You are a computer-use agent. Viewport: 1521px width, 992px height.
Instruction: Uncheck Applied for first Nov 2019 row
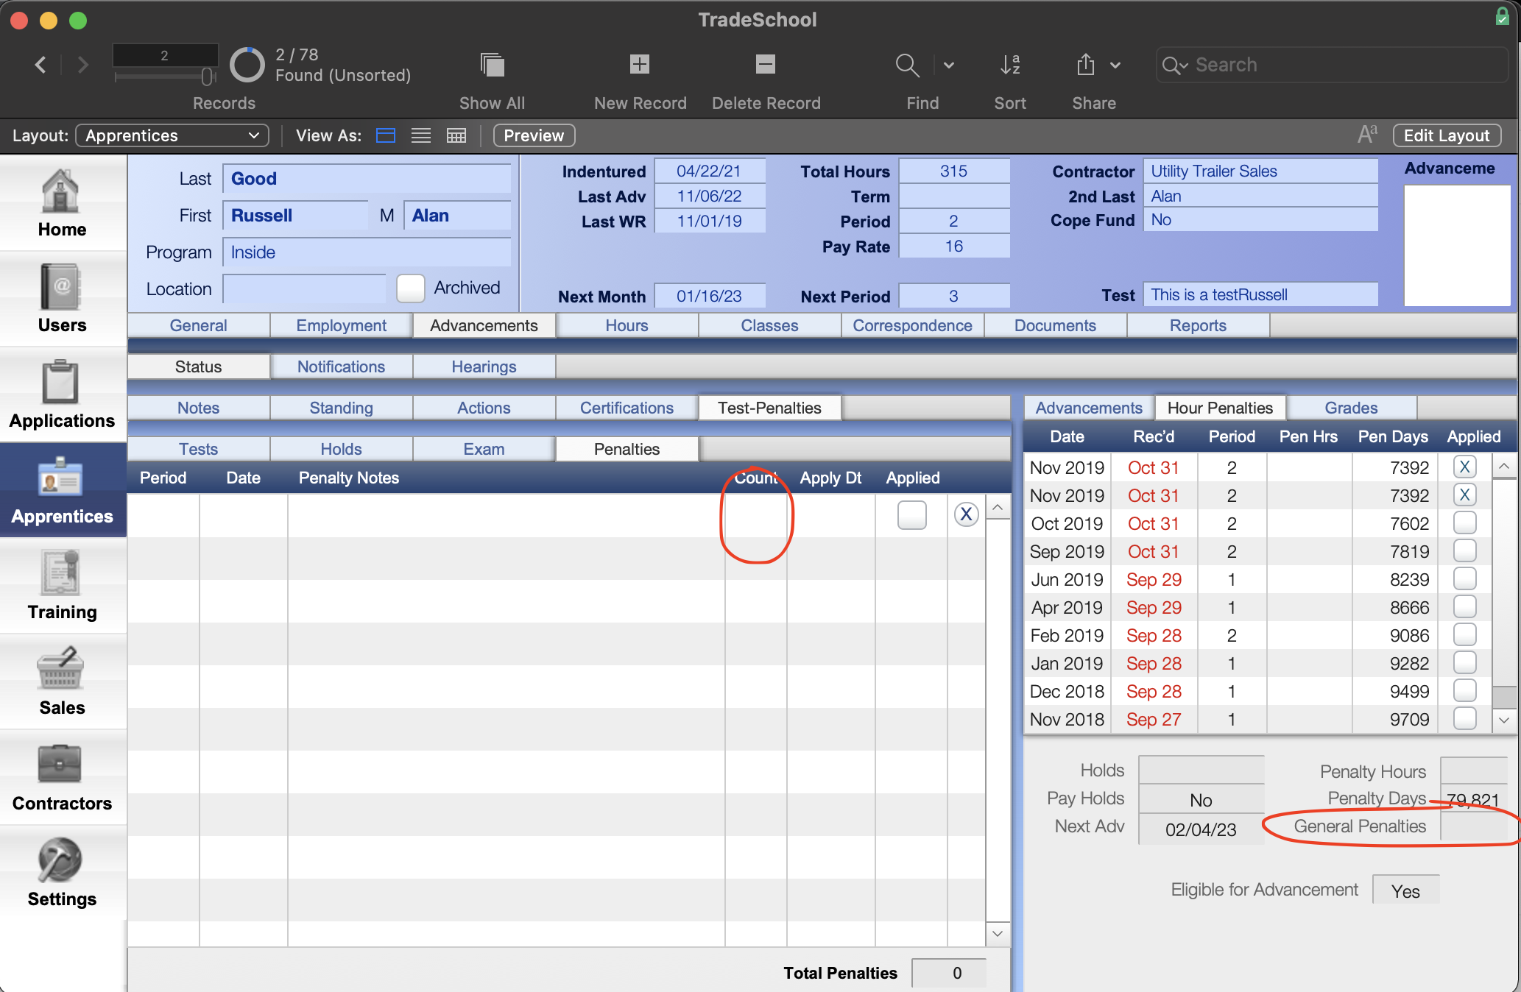[x=1464, y=467]
